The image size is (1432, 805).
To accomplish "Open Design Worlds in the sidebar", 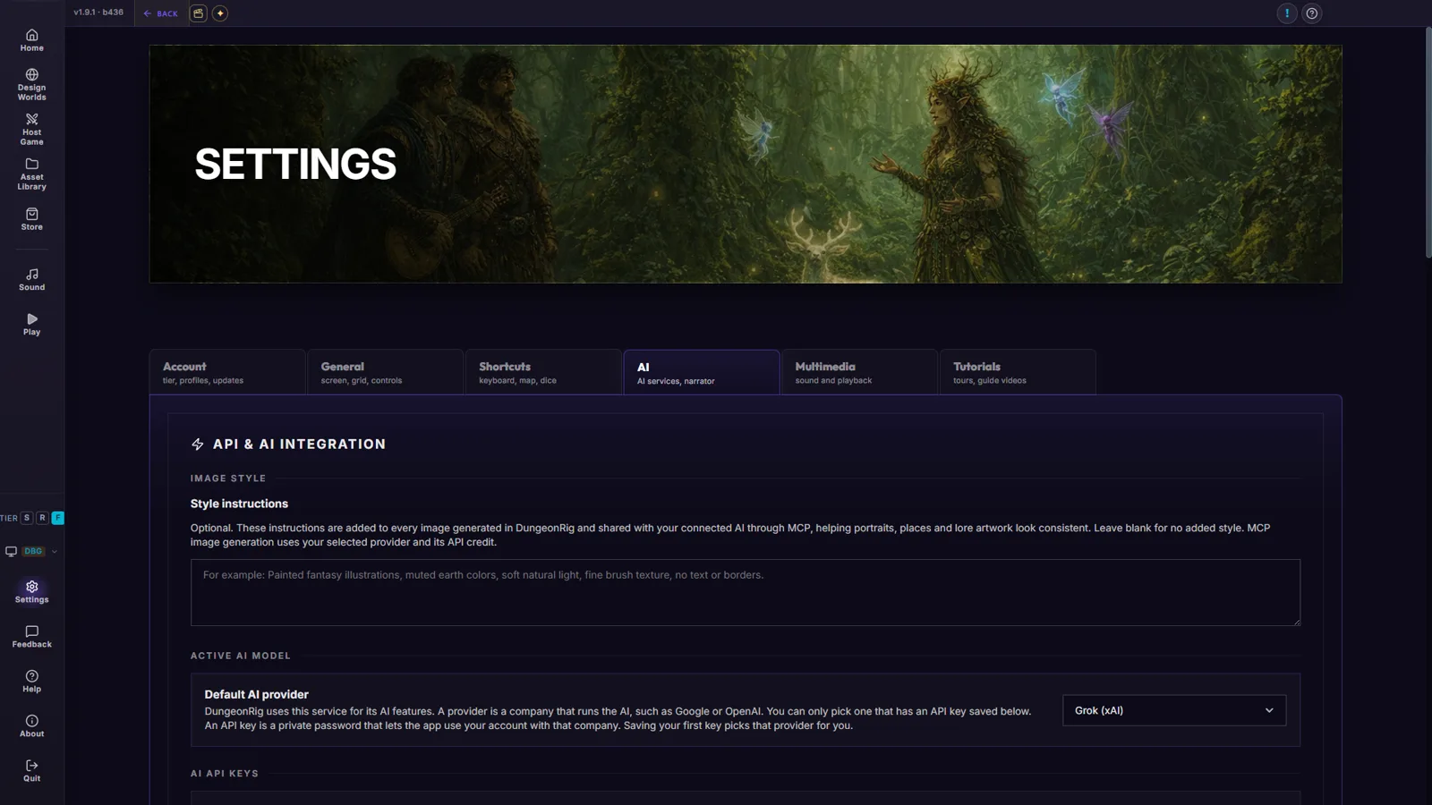I will tap(31, 85).
